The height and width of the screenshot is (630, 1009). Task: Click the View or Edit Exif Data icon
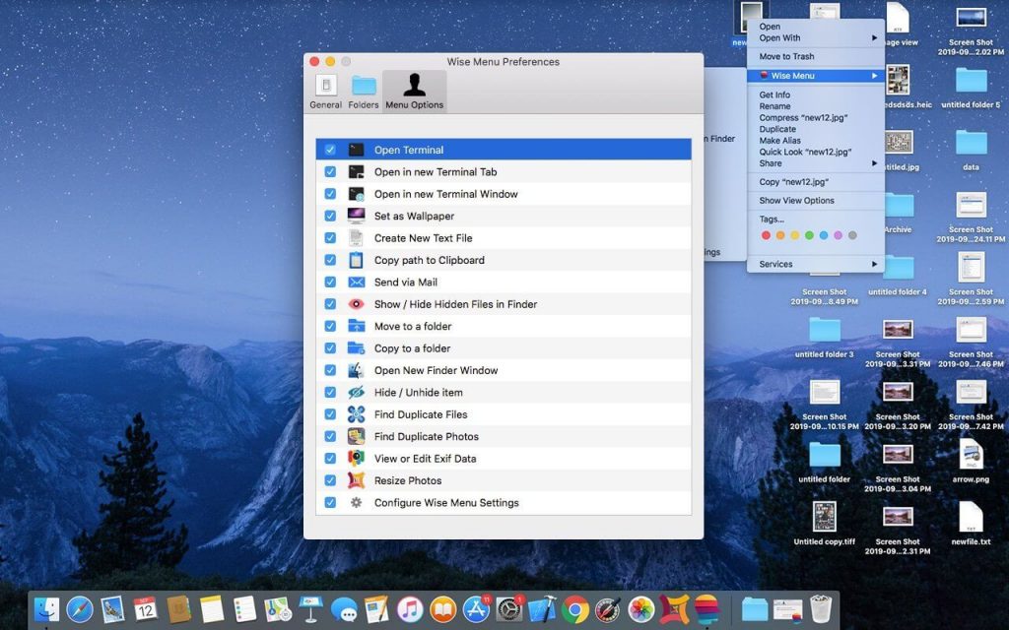click(356, 459)
